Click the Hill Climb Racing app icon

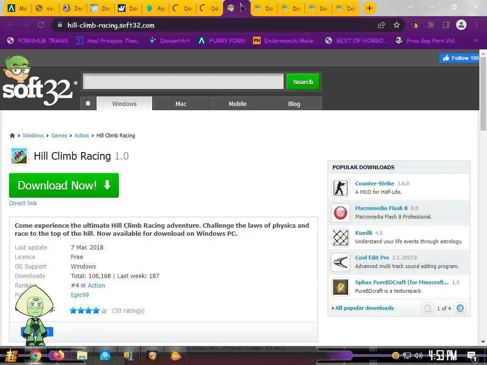click(x=19, y=156)
